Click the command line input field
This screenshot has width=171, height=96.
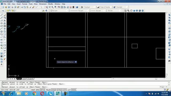point(81,87)
